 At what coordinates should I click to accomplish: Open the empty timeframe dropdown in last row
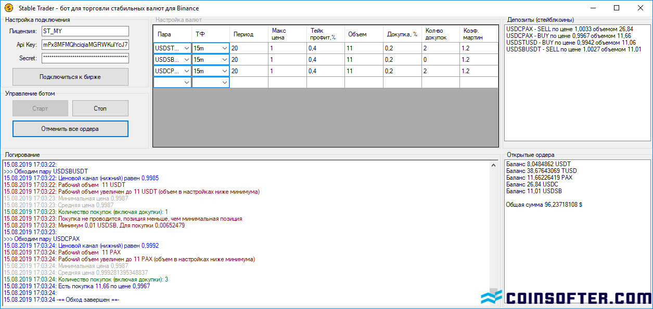(x=211, y=82)
